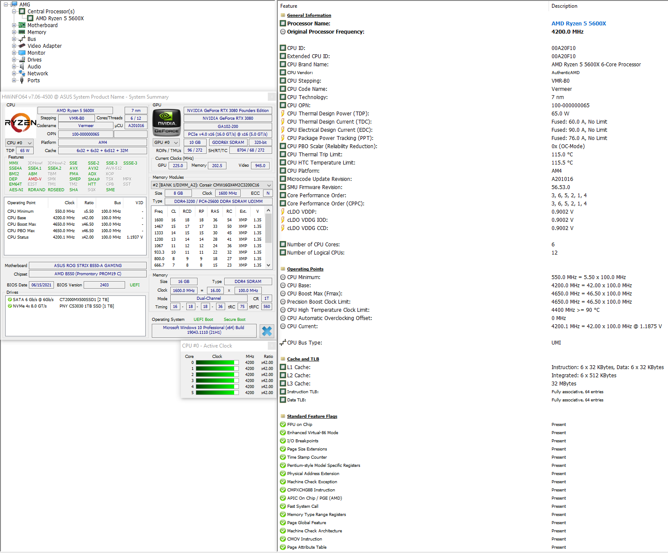Expand the Bus tree node
The width and height of the screenshot is (668, 553).
click(14, 39)
